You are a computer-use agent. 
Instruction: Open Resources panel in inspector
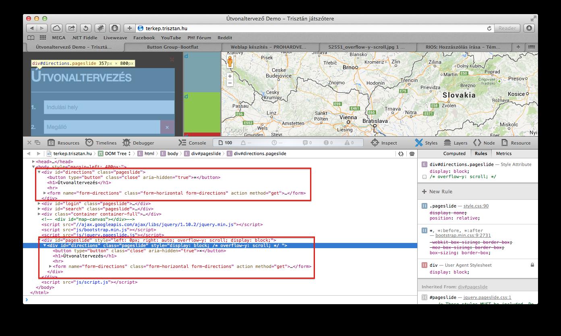point(64,143)
